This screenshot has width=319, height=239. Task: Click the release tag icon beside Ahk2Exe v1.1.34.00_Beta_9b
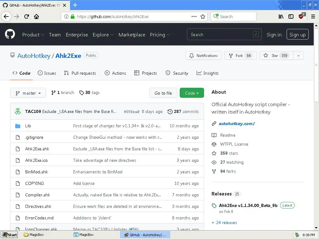[x=214, y=206]
